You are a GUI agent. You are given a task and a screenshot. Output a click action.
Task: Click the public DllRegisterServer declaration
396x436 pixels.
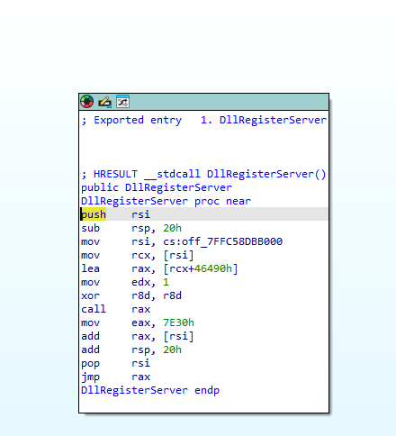click(157, 187)
